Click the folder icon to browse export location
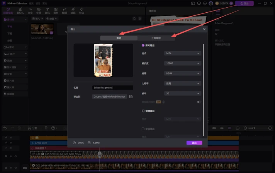The image size is (275, 173). (131, 96)
